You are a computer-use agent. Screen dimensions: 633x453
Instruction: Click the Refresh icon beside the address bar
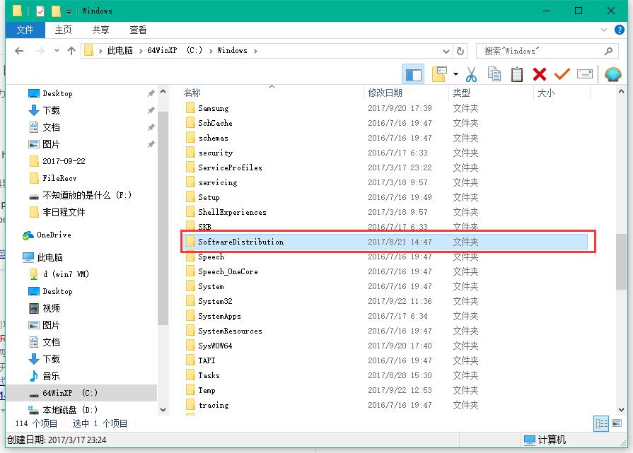pos(460,51)
